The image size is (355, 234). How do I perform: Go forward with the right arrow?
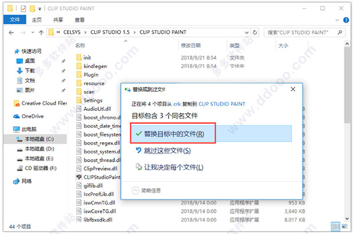tap(23, 33)
